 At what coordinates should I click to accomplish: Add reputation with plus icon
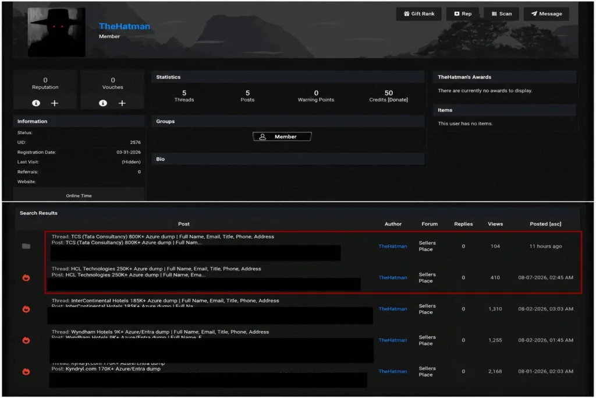55,103
